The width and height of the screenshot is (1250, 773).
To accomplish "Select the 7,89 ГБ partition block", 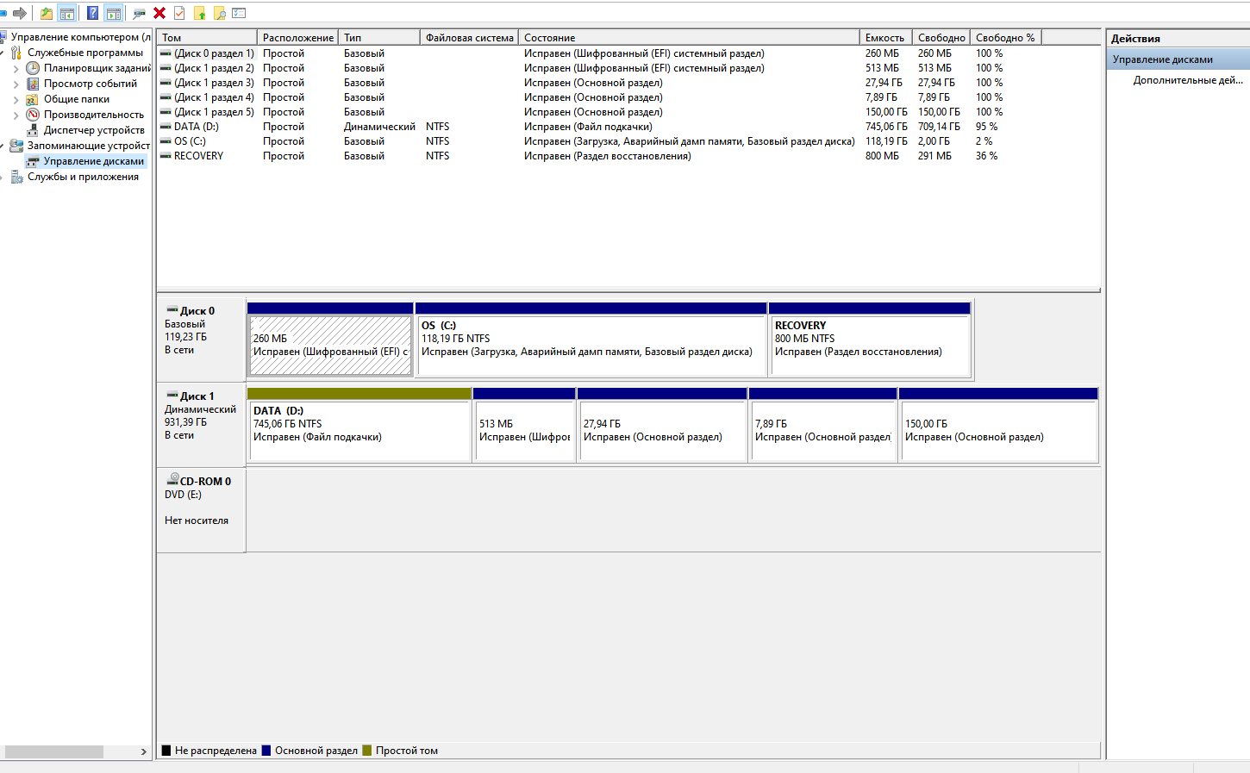I will [823, 430].
